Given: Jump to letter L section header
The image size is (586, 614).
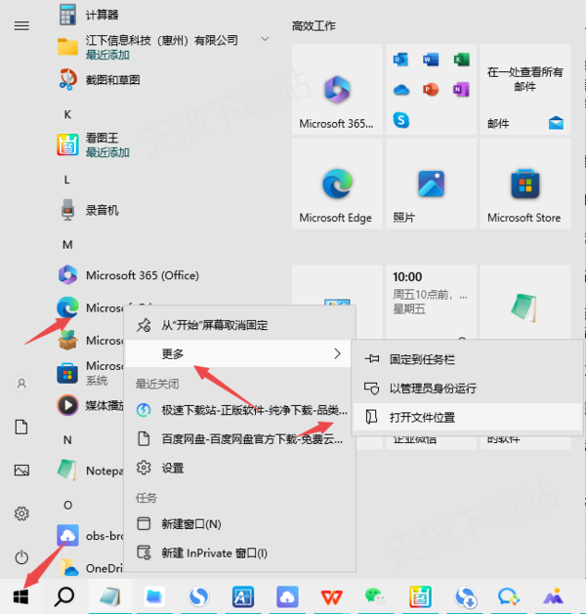Looking at the screenshot, I should click(x=67, y=180).
